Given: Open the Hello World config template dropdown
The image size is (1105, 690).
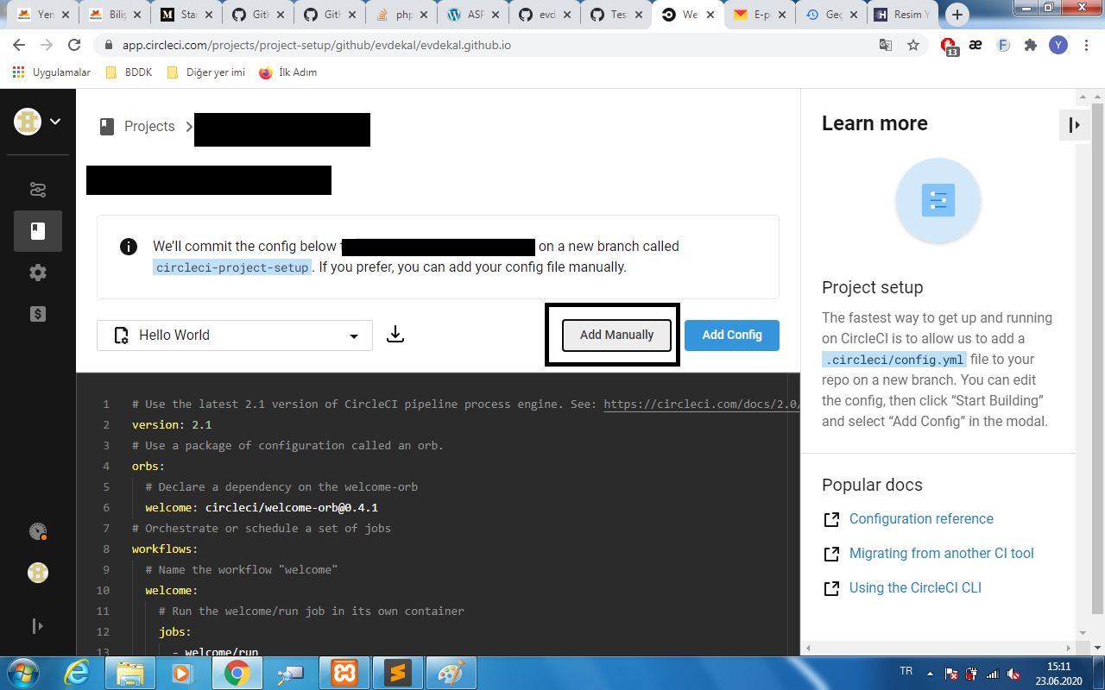Looking at the screenshot, I should 235,336.
